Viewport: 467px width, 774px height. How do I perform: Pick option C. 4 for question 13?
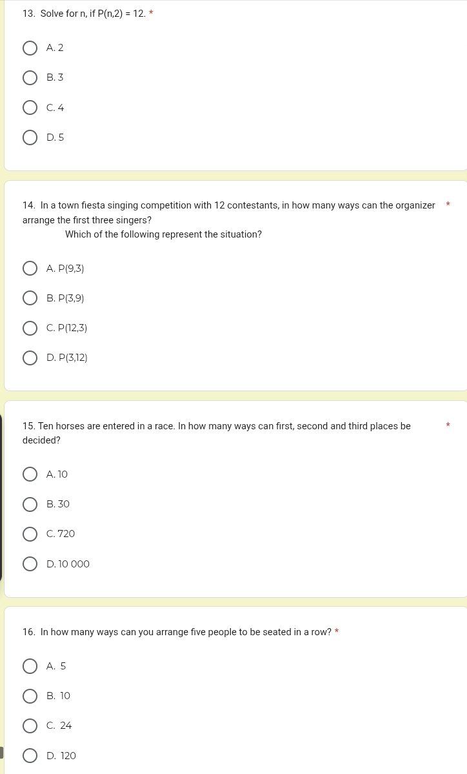tap(30, 108)
